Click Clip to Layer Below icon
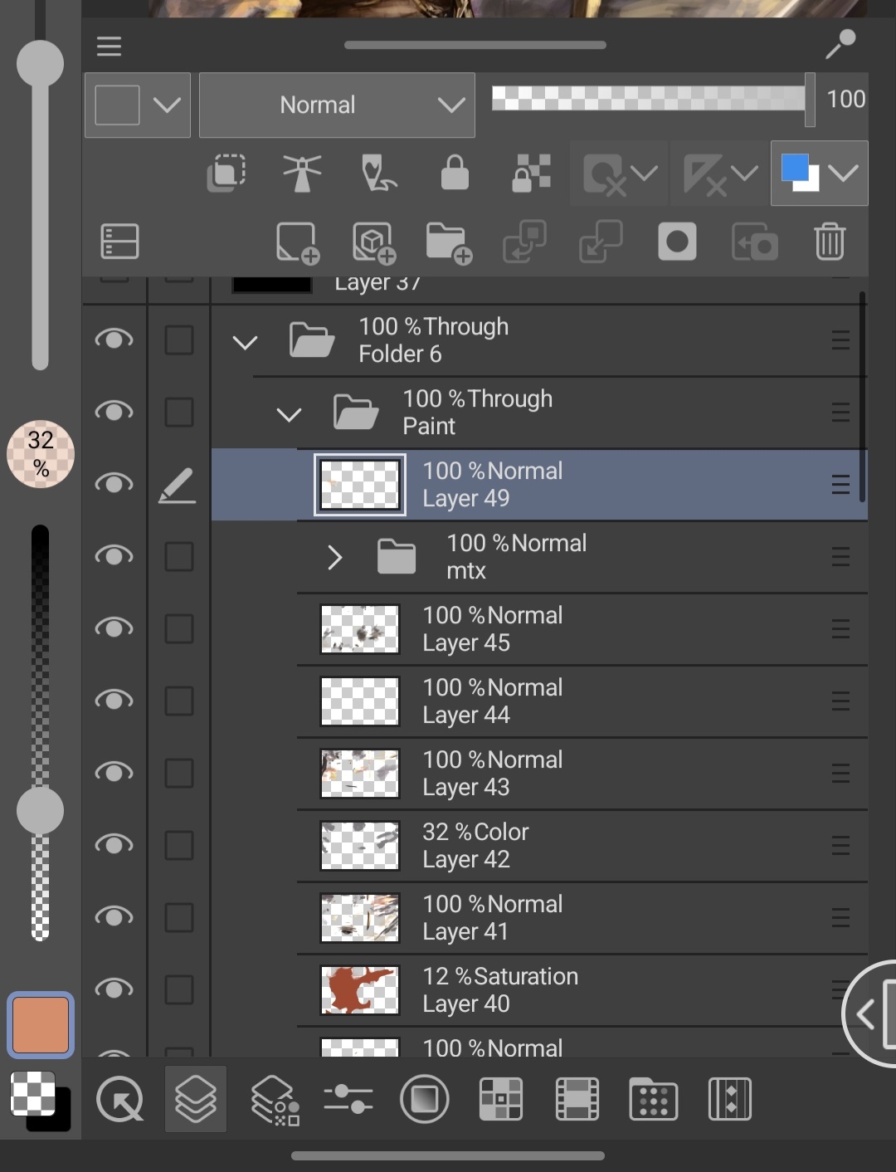Viewport: 896px width, 1172px height. (226, 173)
